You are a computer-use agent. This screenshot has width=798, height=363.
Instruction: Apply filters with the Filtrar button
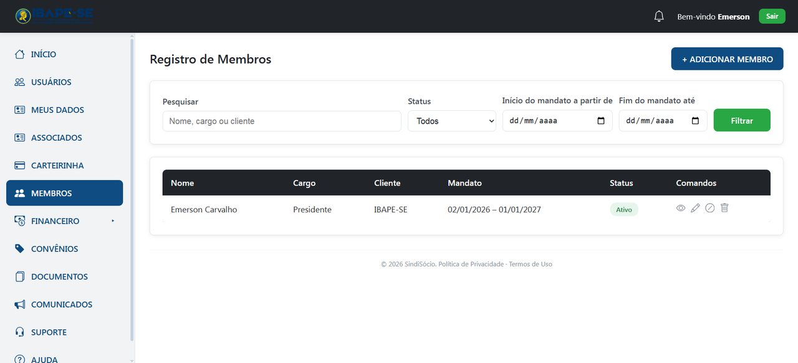coord(742,121)
